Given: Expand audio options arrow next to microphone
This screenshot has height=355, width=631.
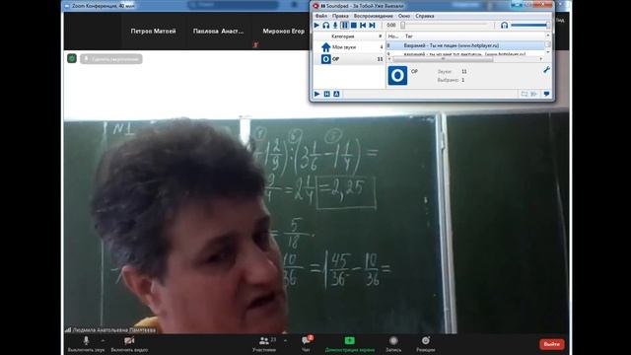Looking at the screenshot, I should [103, 341].
